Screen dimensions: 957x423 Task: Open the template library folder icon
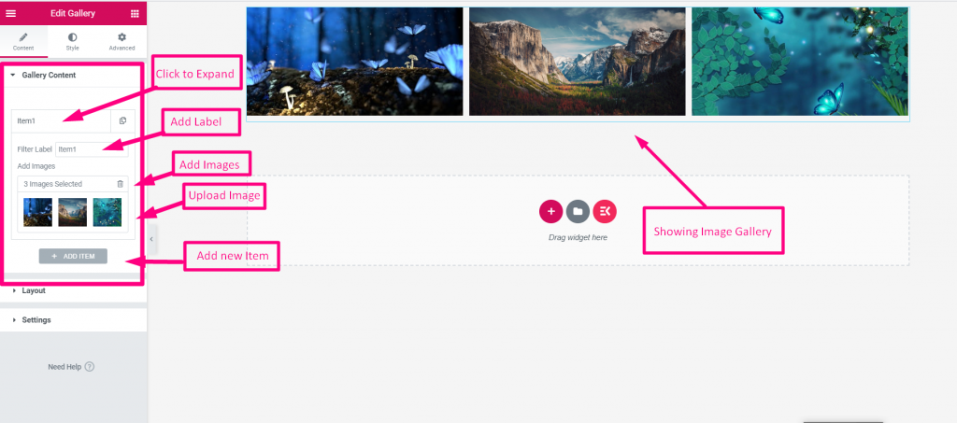pos(578,211)
